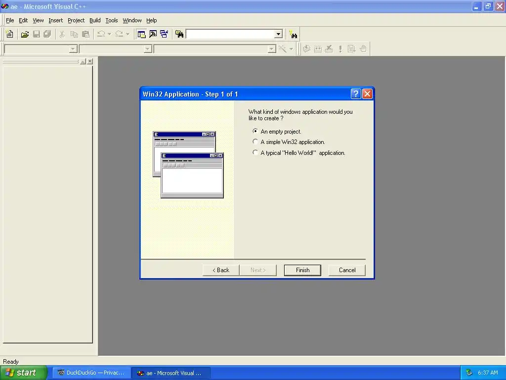506x380 pixels.
Task: Click the dialog Help question mark button
Action: coord(356,94)
